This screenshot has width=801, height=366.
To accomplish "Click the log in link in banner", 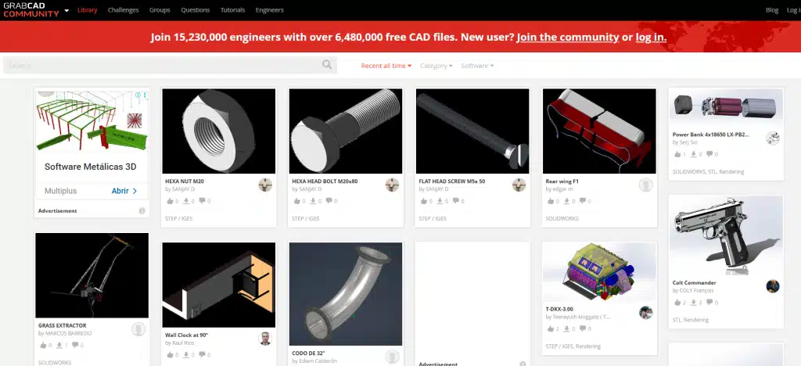I will tap(651, 38).
